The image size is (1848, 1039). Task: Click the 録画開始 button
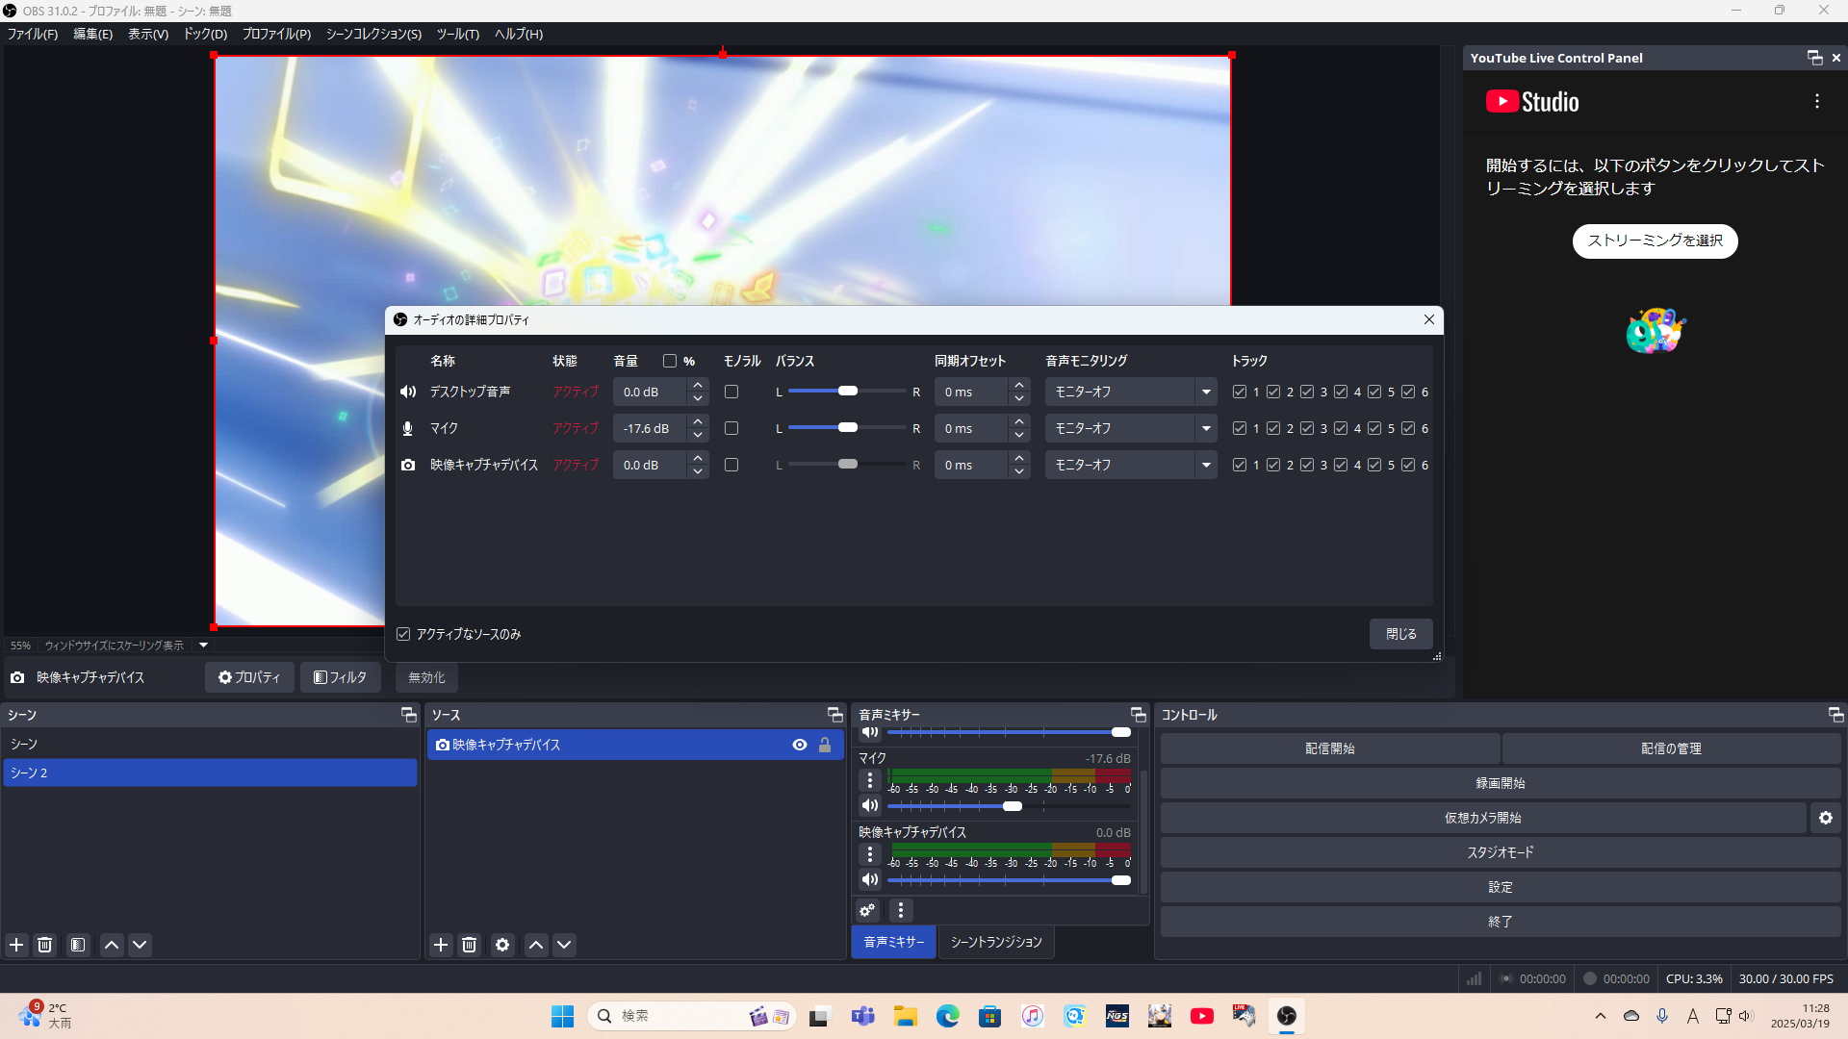(x=1500, y=783)
